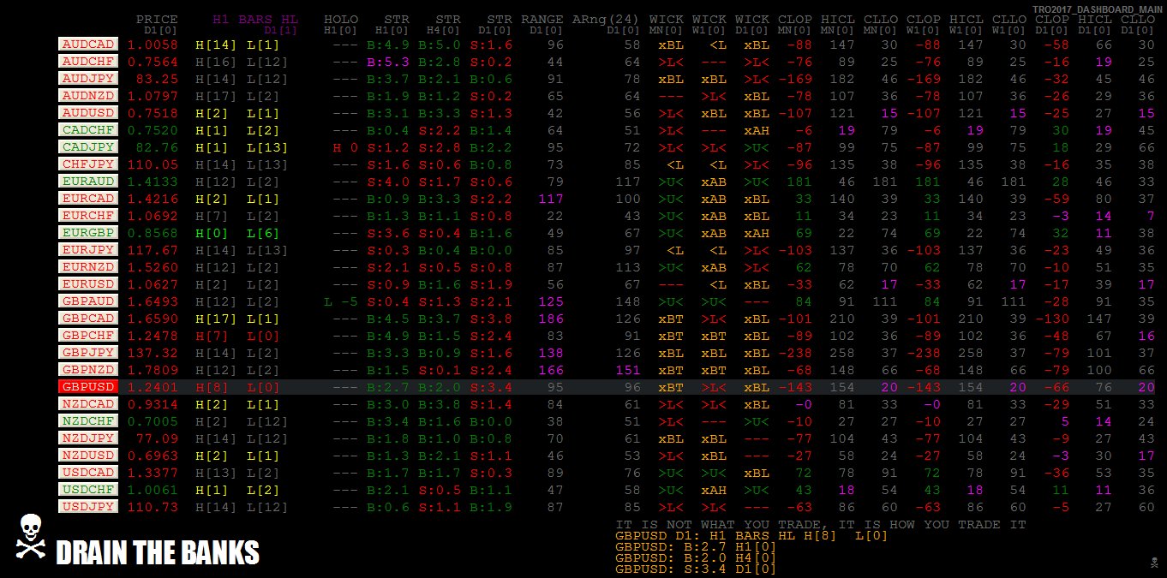Screen dimensions: 1167x578
Task: Select the EURGBP symbol button
Action: pos(88,232)
